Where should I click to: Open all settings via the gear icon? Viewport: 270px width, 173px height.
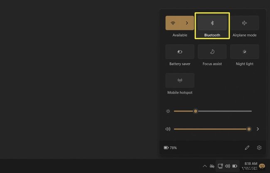[259, 148]
